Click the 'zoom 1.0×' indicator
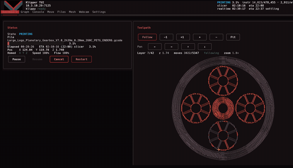The image size is (293, 168). point(231,53)
